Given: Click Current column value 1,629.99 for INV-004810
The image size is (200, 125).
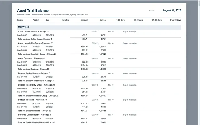Looking at the screenshot, I should (103, 88).
